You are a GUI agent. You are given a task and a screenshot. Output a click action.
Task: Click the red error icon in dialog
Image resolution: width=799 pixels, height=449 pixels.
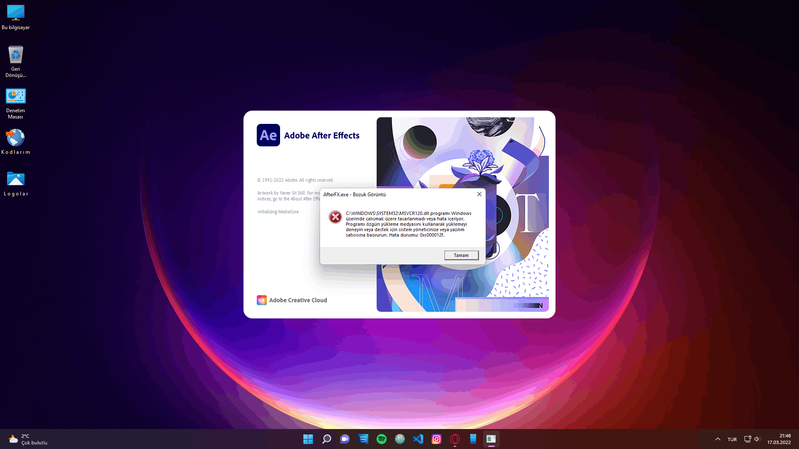pyautogui.click(x=335, y=217)
